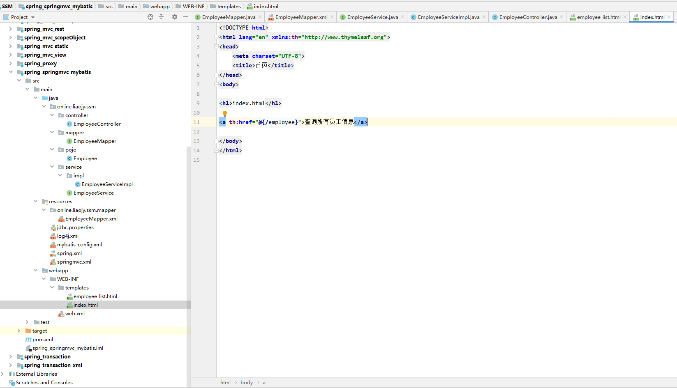This screenshot has width=677, height=388.
Task: Expand the spring_proxy module
Action: tap(11, 63)
